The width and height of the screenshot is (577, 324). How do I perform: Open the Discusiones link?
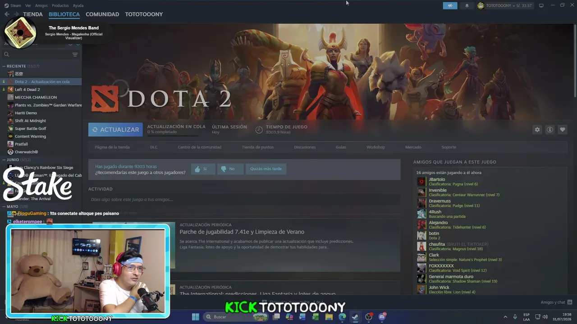305,147
